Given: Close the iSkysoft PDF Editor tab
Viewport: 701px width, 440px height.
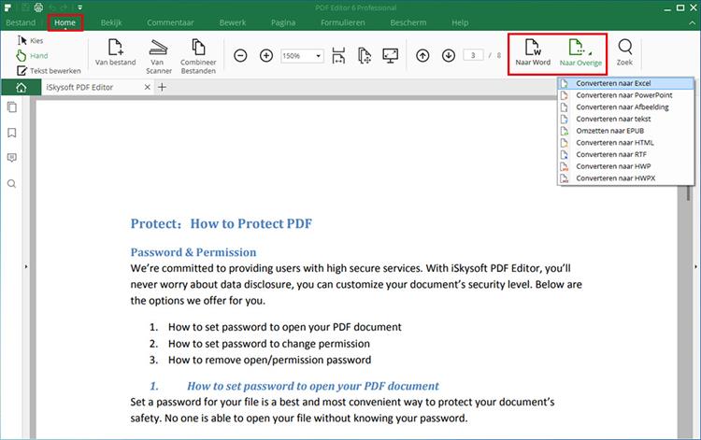Looking at the screenshot, I should (147, 87).
